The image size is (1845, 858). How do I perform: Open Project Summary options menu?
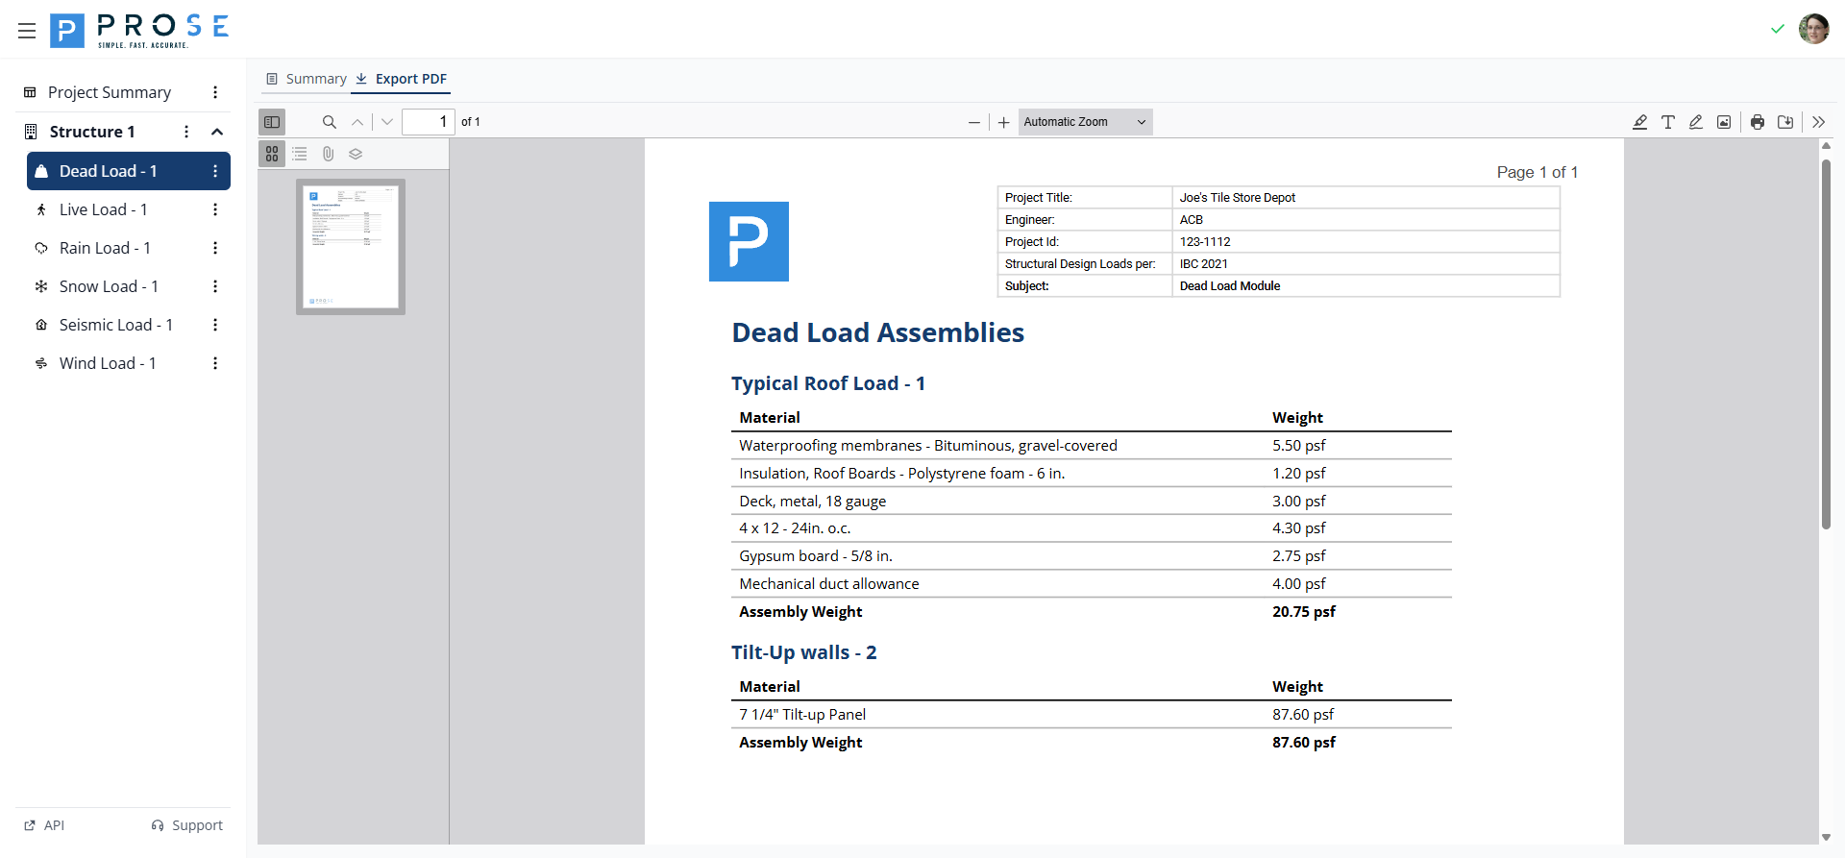[215, 92]
